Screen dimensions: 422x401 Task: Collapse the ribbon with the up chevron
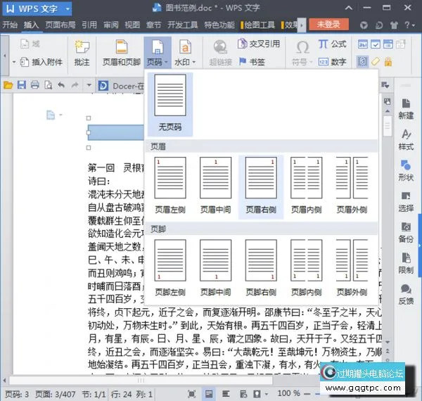pos(349,8)
